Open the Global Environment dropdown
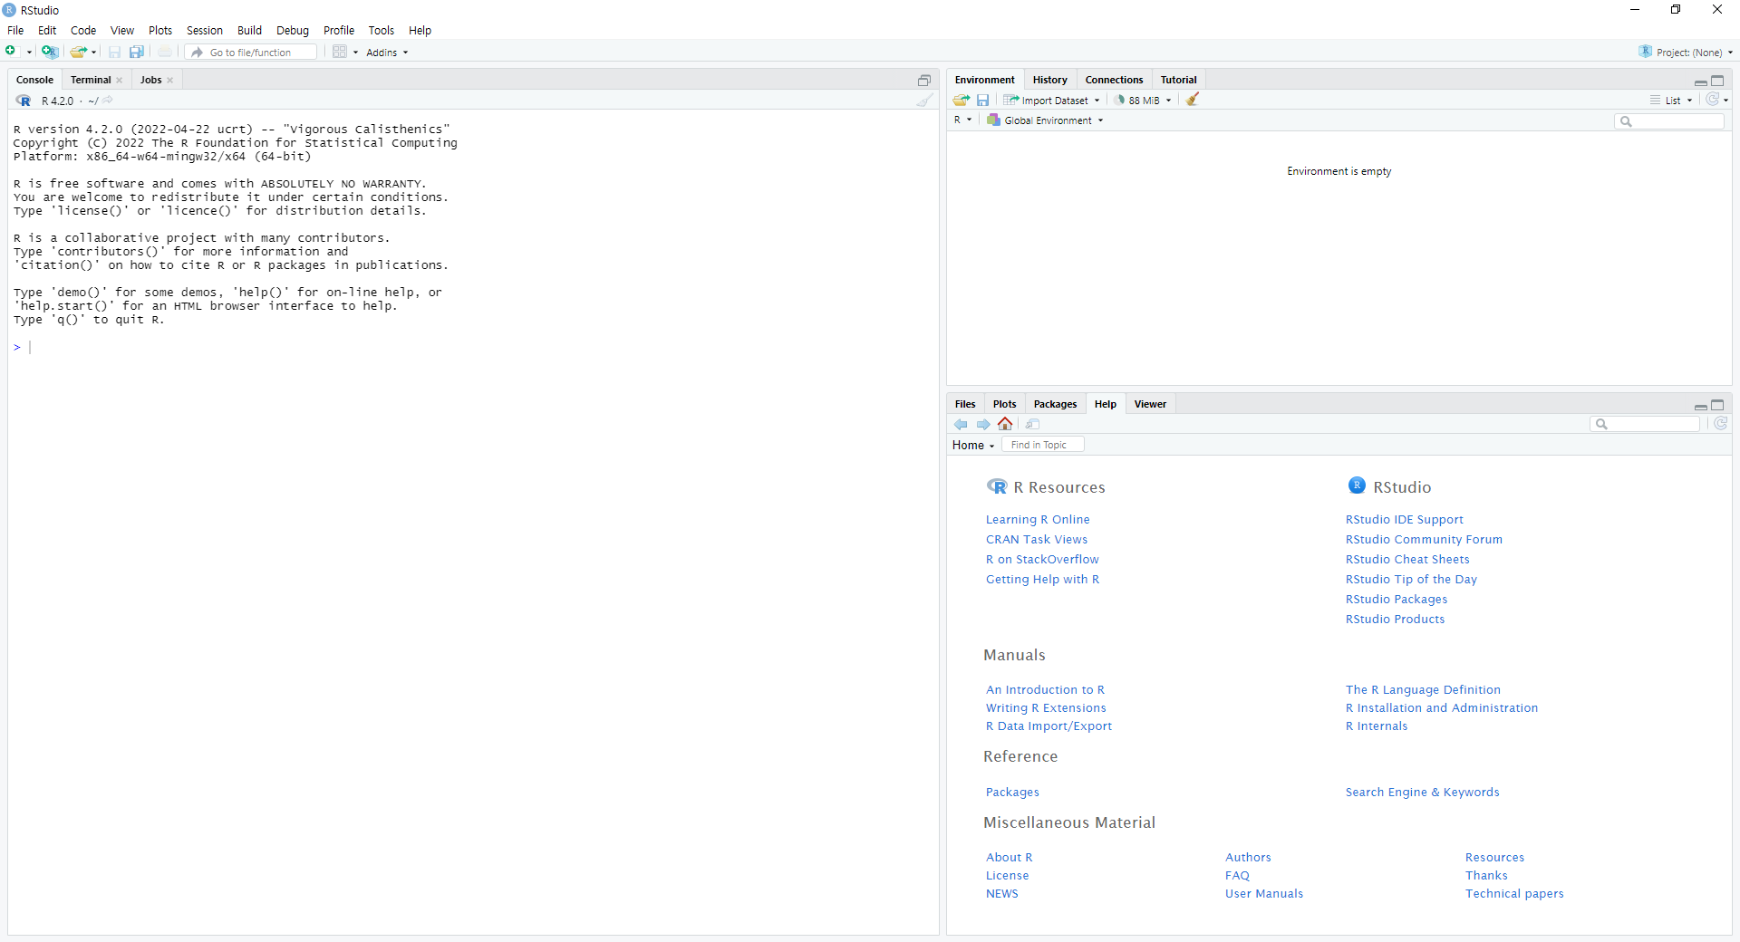The width and height of the screenshot is (1740, 942). (1045, 120)
